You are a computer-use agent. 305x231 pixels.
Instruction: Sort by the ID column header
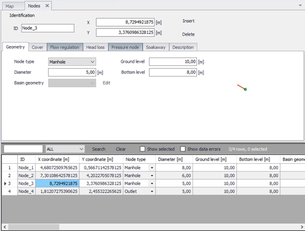click(x=27, y=159)
